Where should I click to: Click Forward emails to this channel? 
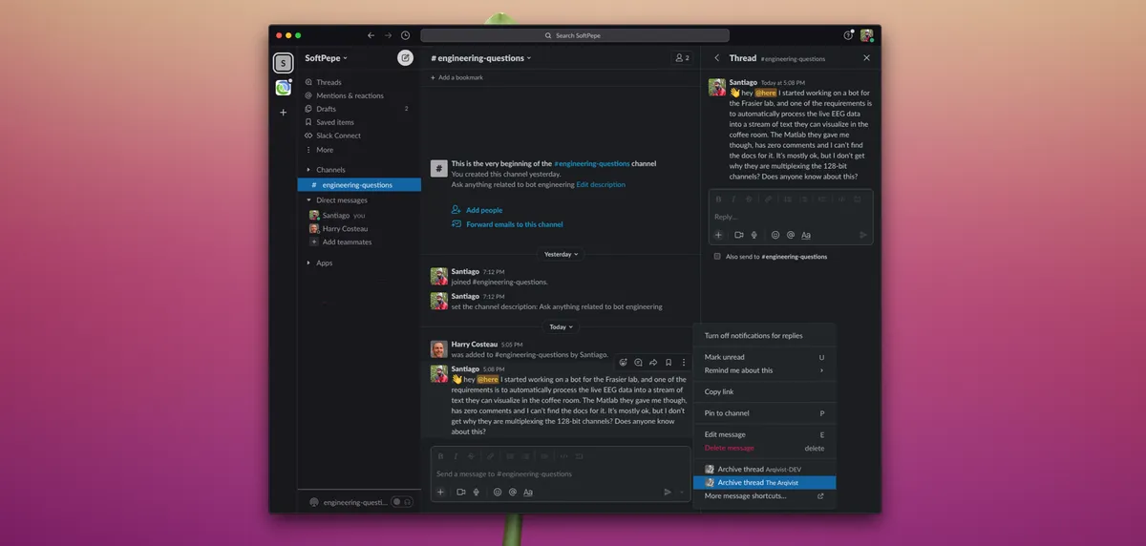click(x=514, y=224)
